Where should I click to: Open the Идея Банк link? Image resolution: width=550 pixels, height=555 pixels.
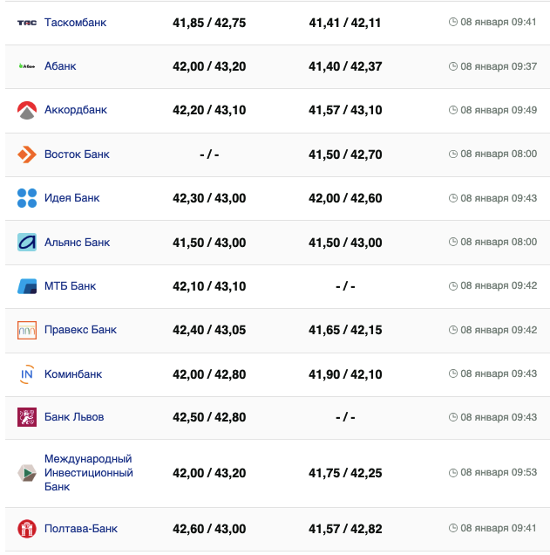(72, 198)
